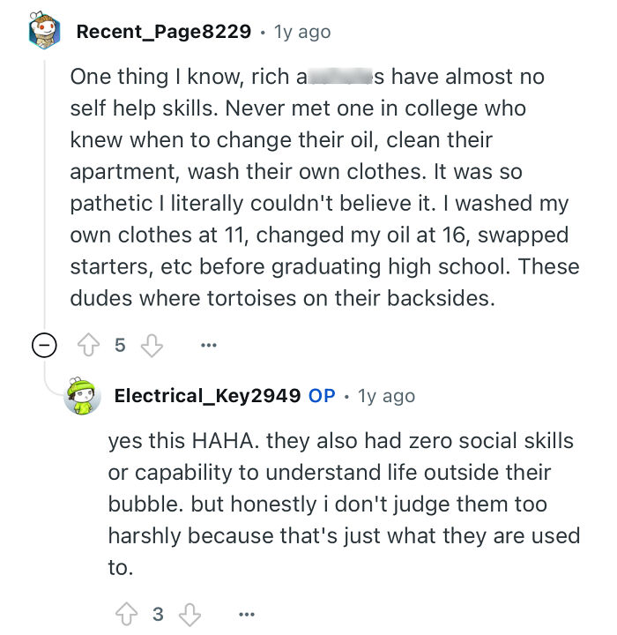This screenshot has height=635, width=617.
Task: Click the vote count of 3
Action: tap(156, 612)
